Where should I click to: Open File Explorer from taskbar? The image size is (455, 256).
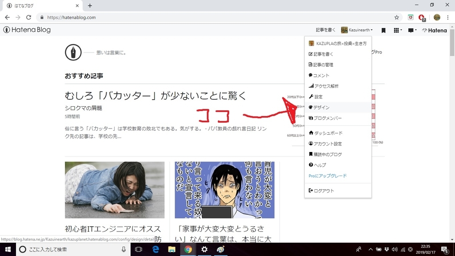coord(172,249)
